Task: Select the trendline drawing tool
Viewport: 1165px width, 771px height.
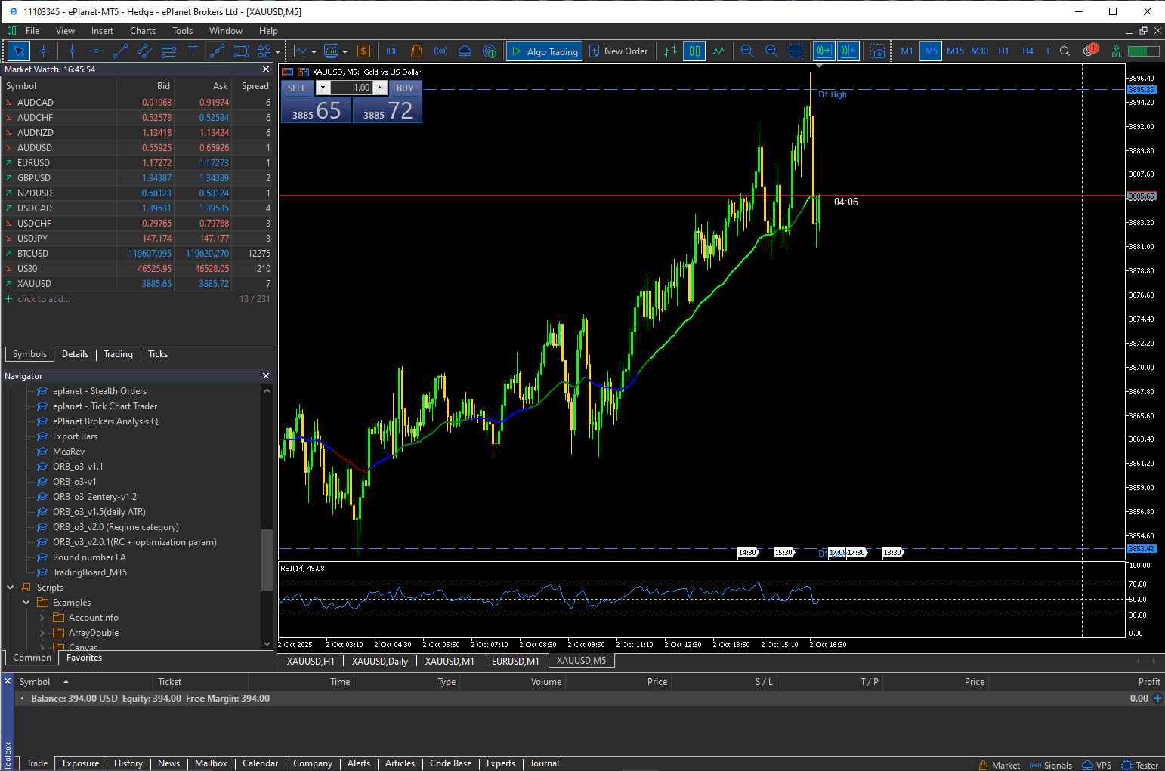Action: click(120, 51)
